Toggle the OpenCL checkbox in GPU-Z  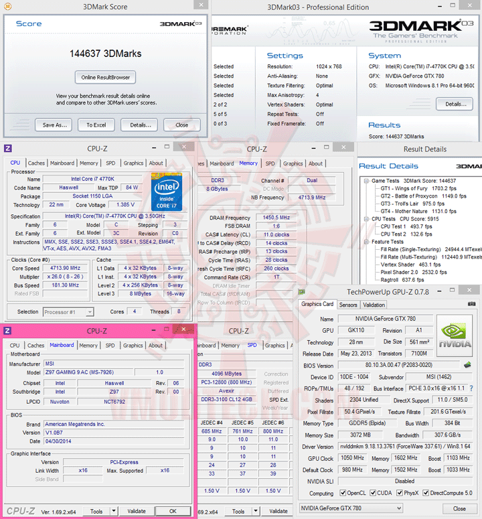coord(343,493)
